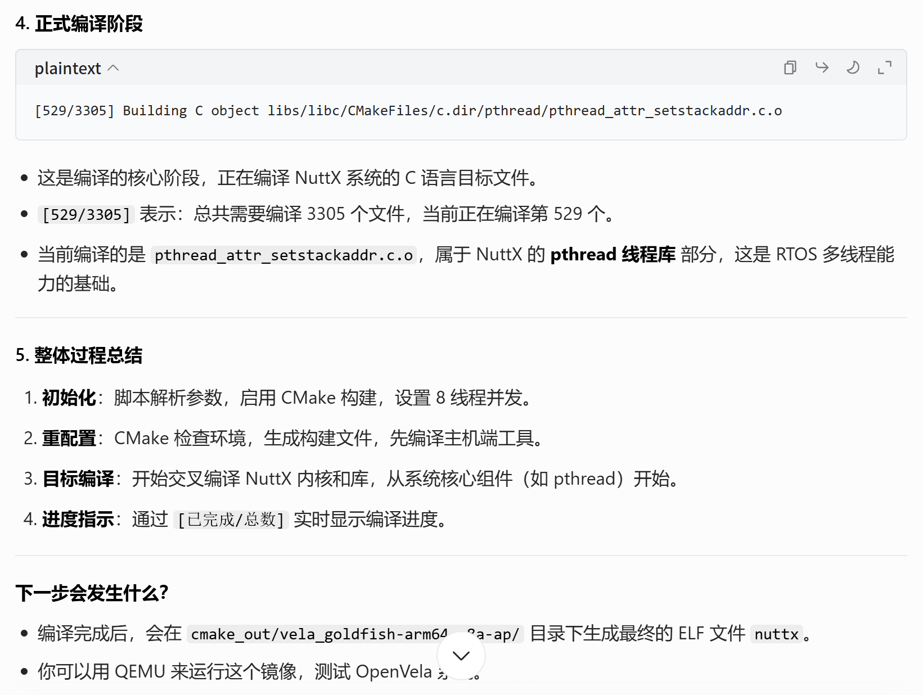Select the moon icon to switch code theme

click(x=853, y=67)
